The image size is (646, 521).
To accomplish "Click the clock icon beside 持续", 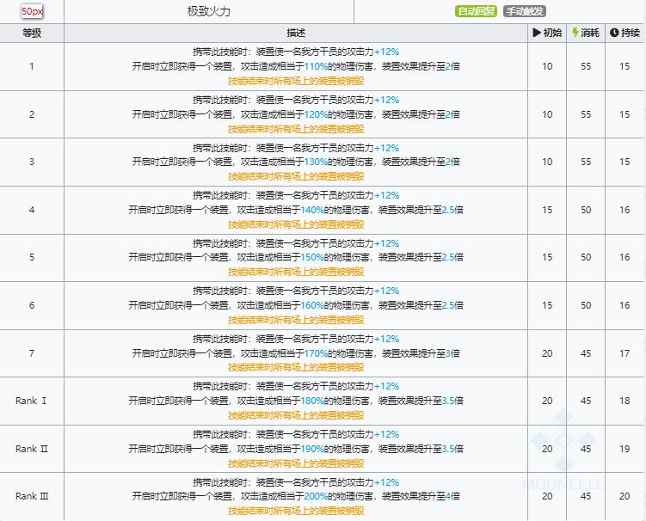I will pyautogui.click(x=614, y=33).
